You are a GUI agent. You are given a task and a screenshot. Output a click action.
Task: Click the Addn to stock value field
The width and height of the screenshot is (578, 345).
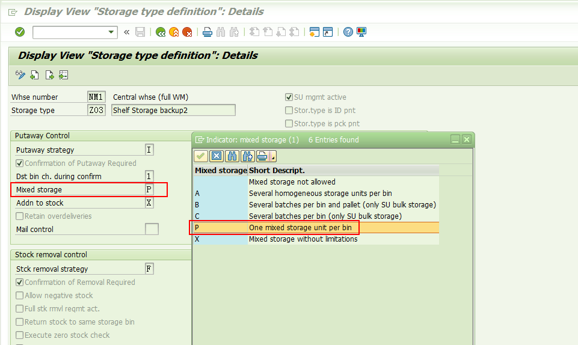coord(149,203)
